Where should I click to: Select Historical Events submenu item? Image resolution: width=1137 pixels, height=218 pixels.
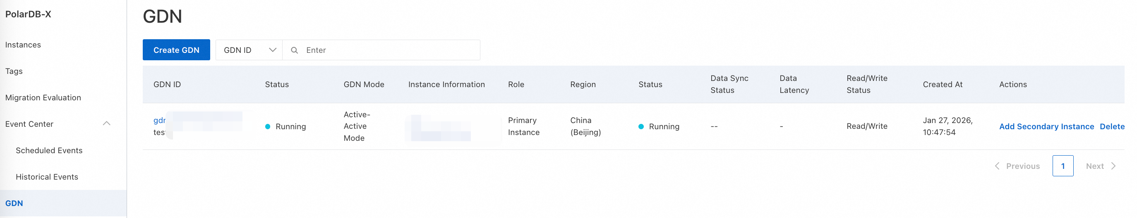pyautogui.click(x=47, y=177)
